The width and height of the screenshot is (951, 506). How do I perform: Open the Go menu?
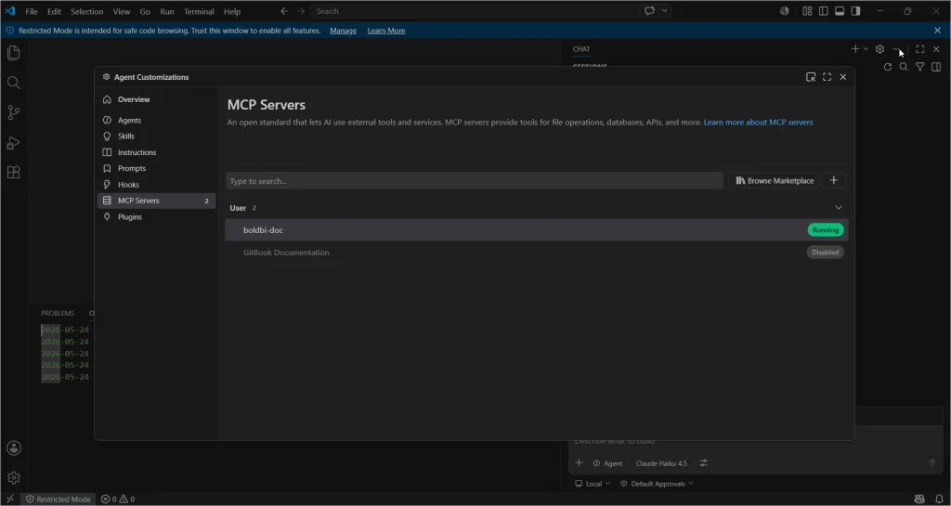(x=145, y=11)
